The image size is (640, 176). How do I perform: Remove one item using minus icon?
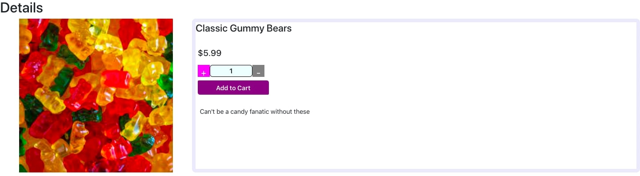click(258, 71)
